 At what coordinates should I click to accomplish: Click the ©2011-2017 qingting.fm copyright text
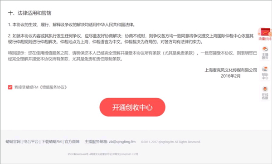click(x=171, y=142)
